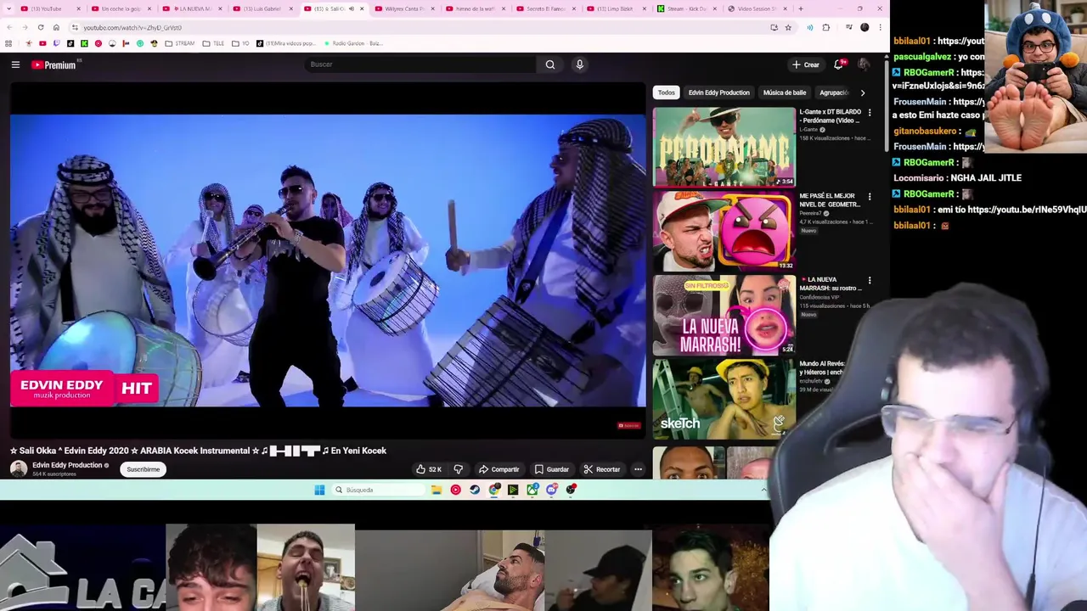This screenshot has height=611, width=1087.
Task: Open the Edvin Eddy Production channel avatar
Action: (x=19, y=468)
